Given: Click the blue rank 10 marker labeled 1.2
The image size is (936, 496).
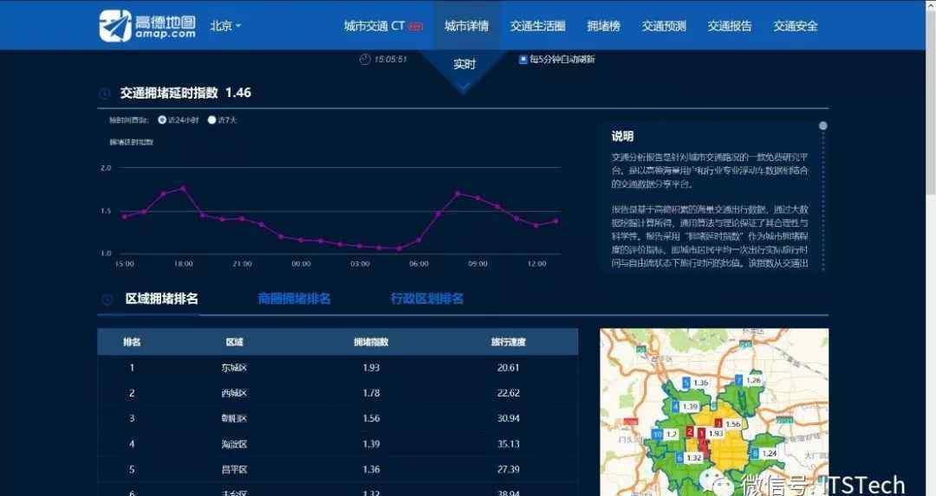Looking at the screenshot, I should (657, 434).
